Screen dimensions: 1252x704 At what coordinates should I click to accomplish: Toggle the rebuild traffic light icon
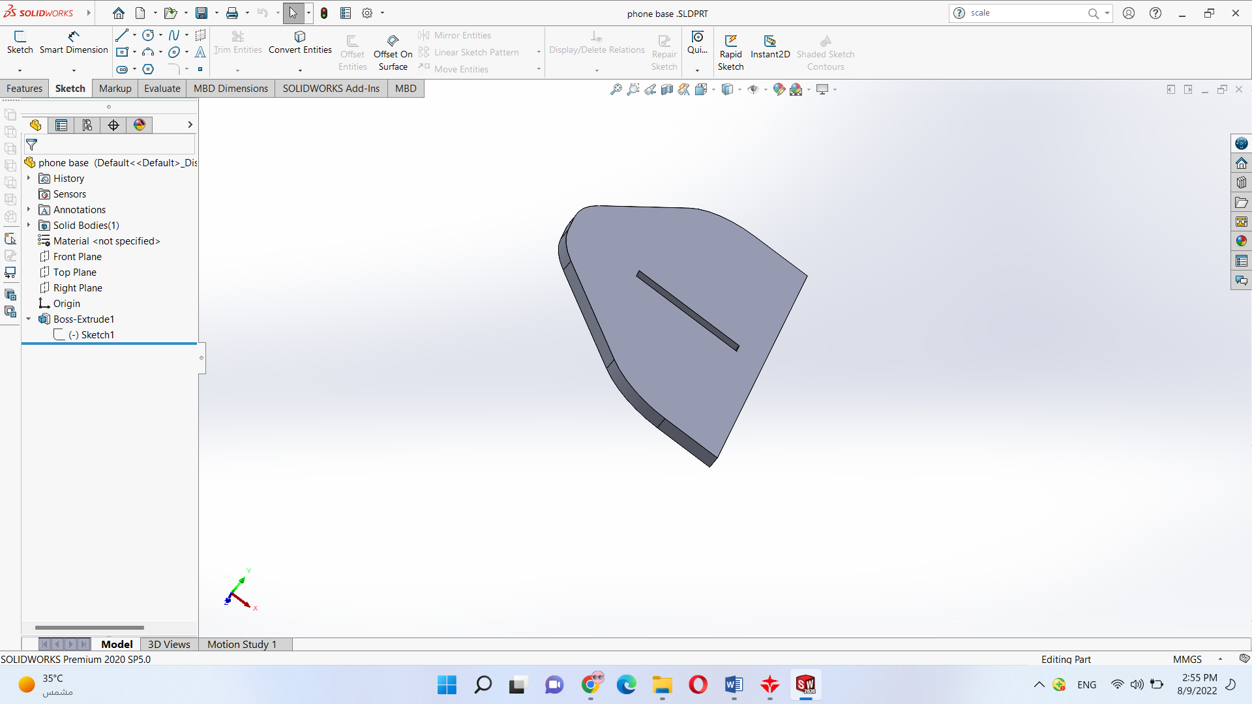(324, 13)
